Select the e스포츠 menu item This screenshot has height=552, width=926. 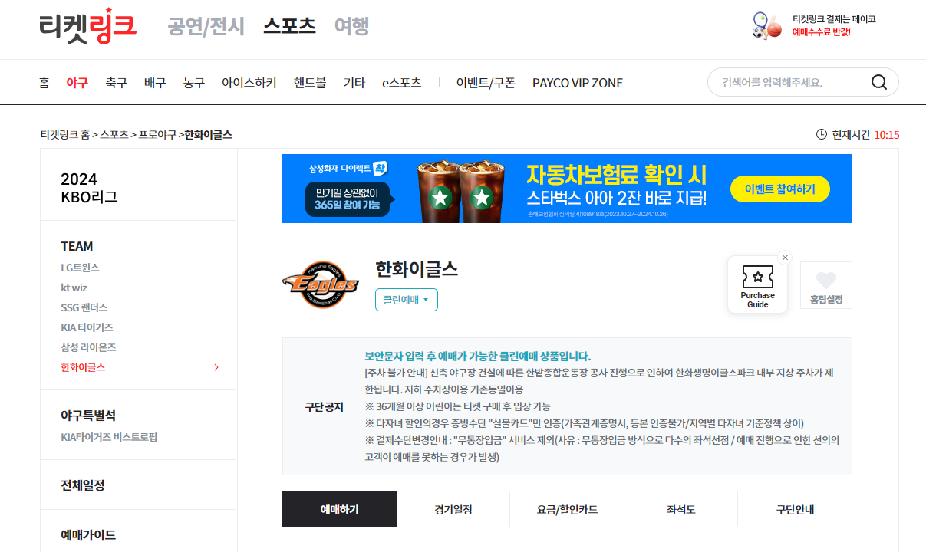pyautogui.click(x=402, y=83)
